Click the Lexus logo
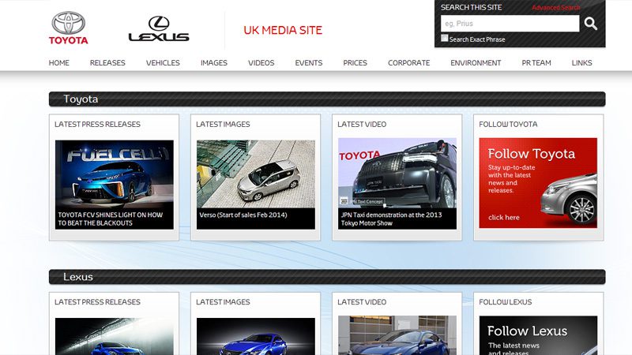This screenshot has height=355, width=632. click(159, 28)
